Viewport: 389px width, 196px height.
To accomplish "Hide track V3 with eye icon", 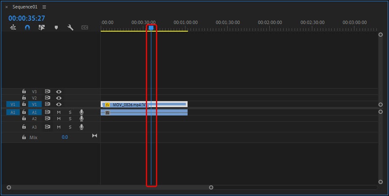I will coord(59,91).
